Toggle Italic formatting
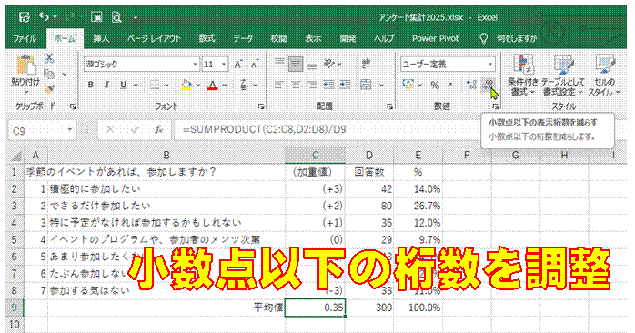Image resolution: width=635 pixels, height=333 pixels. (107, 85)
